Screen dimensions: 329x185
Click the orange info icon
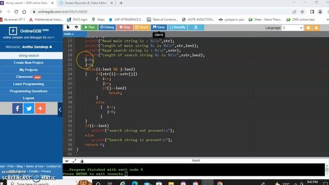[308, 28]
